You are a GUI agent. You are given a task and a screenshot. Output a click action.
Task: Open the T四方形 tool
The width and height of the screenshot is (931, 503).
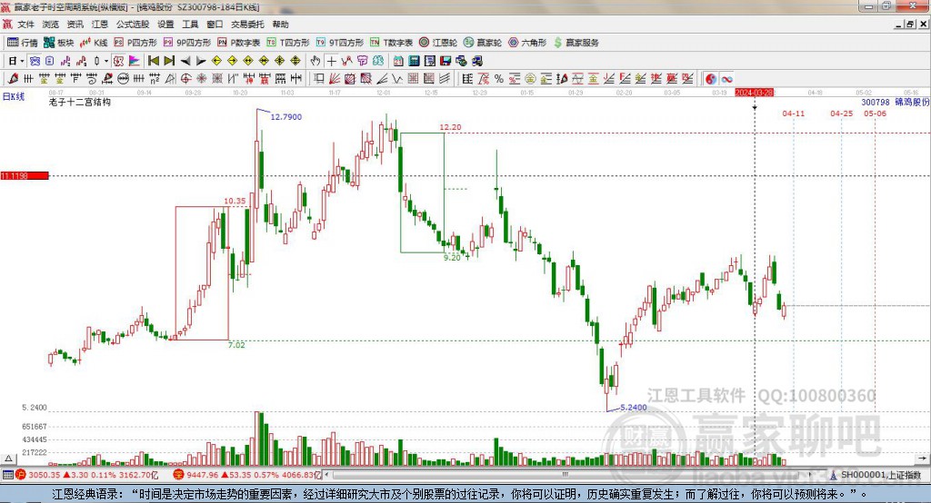(x=288, y=42)
